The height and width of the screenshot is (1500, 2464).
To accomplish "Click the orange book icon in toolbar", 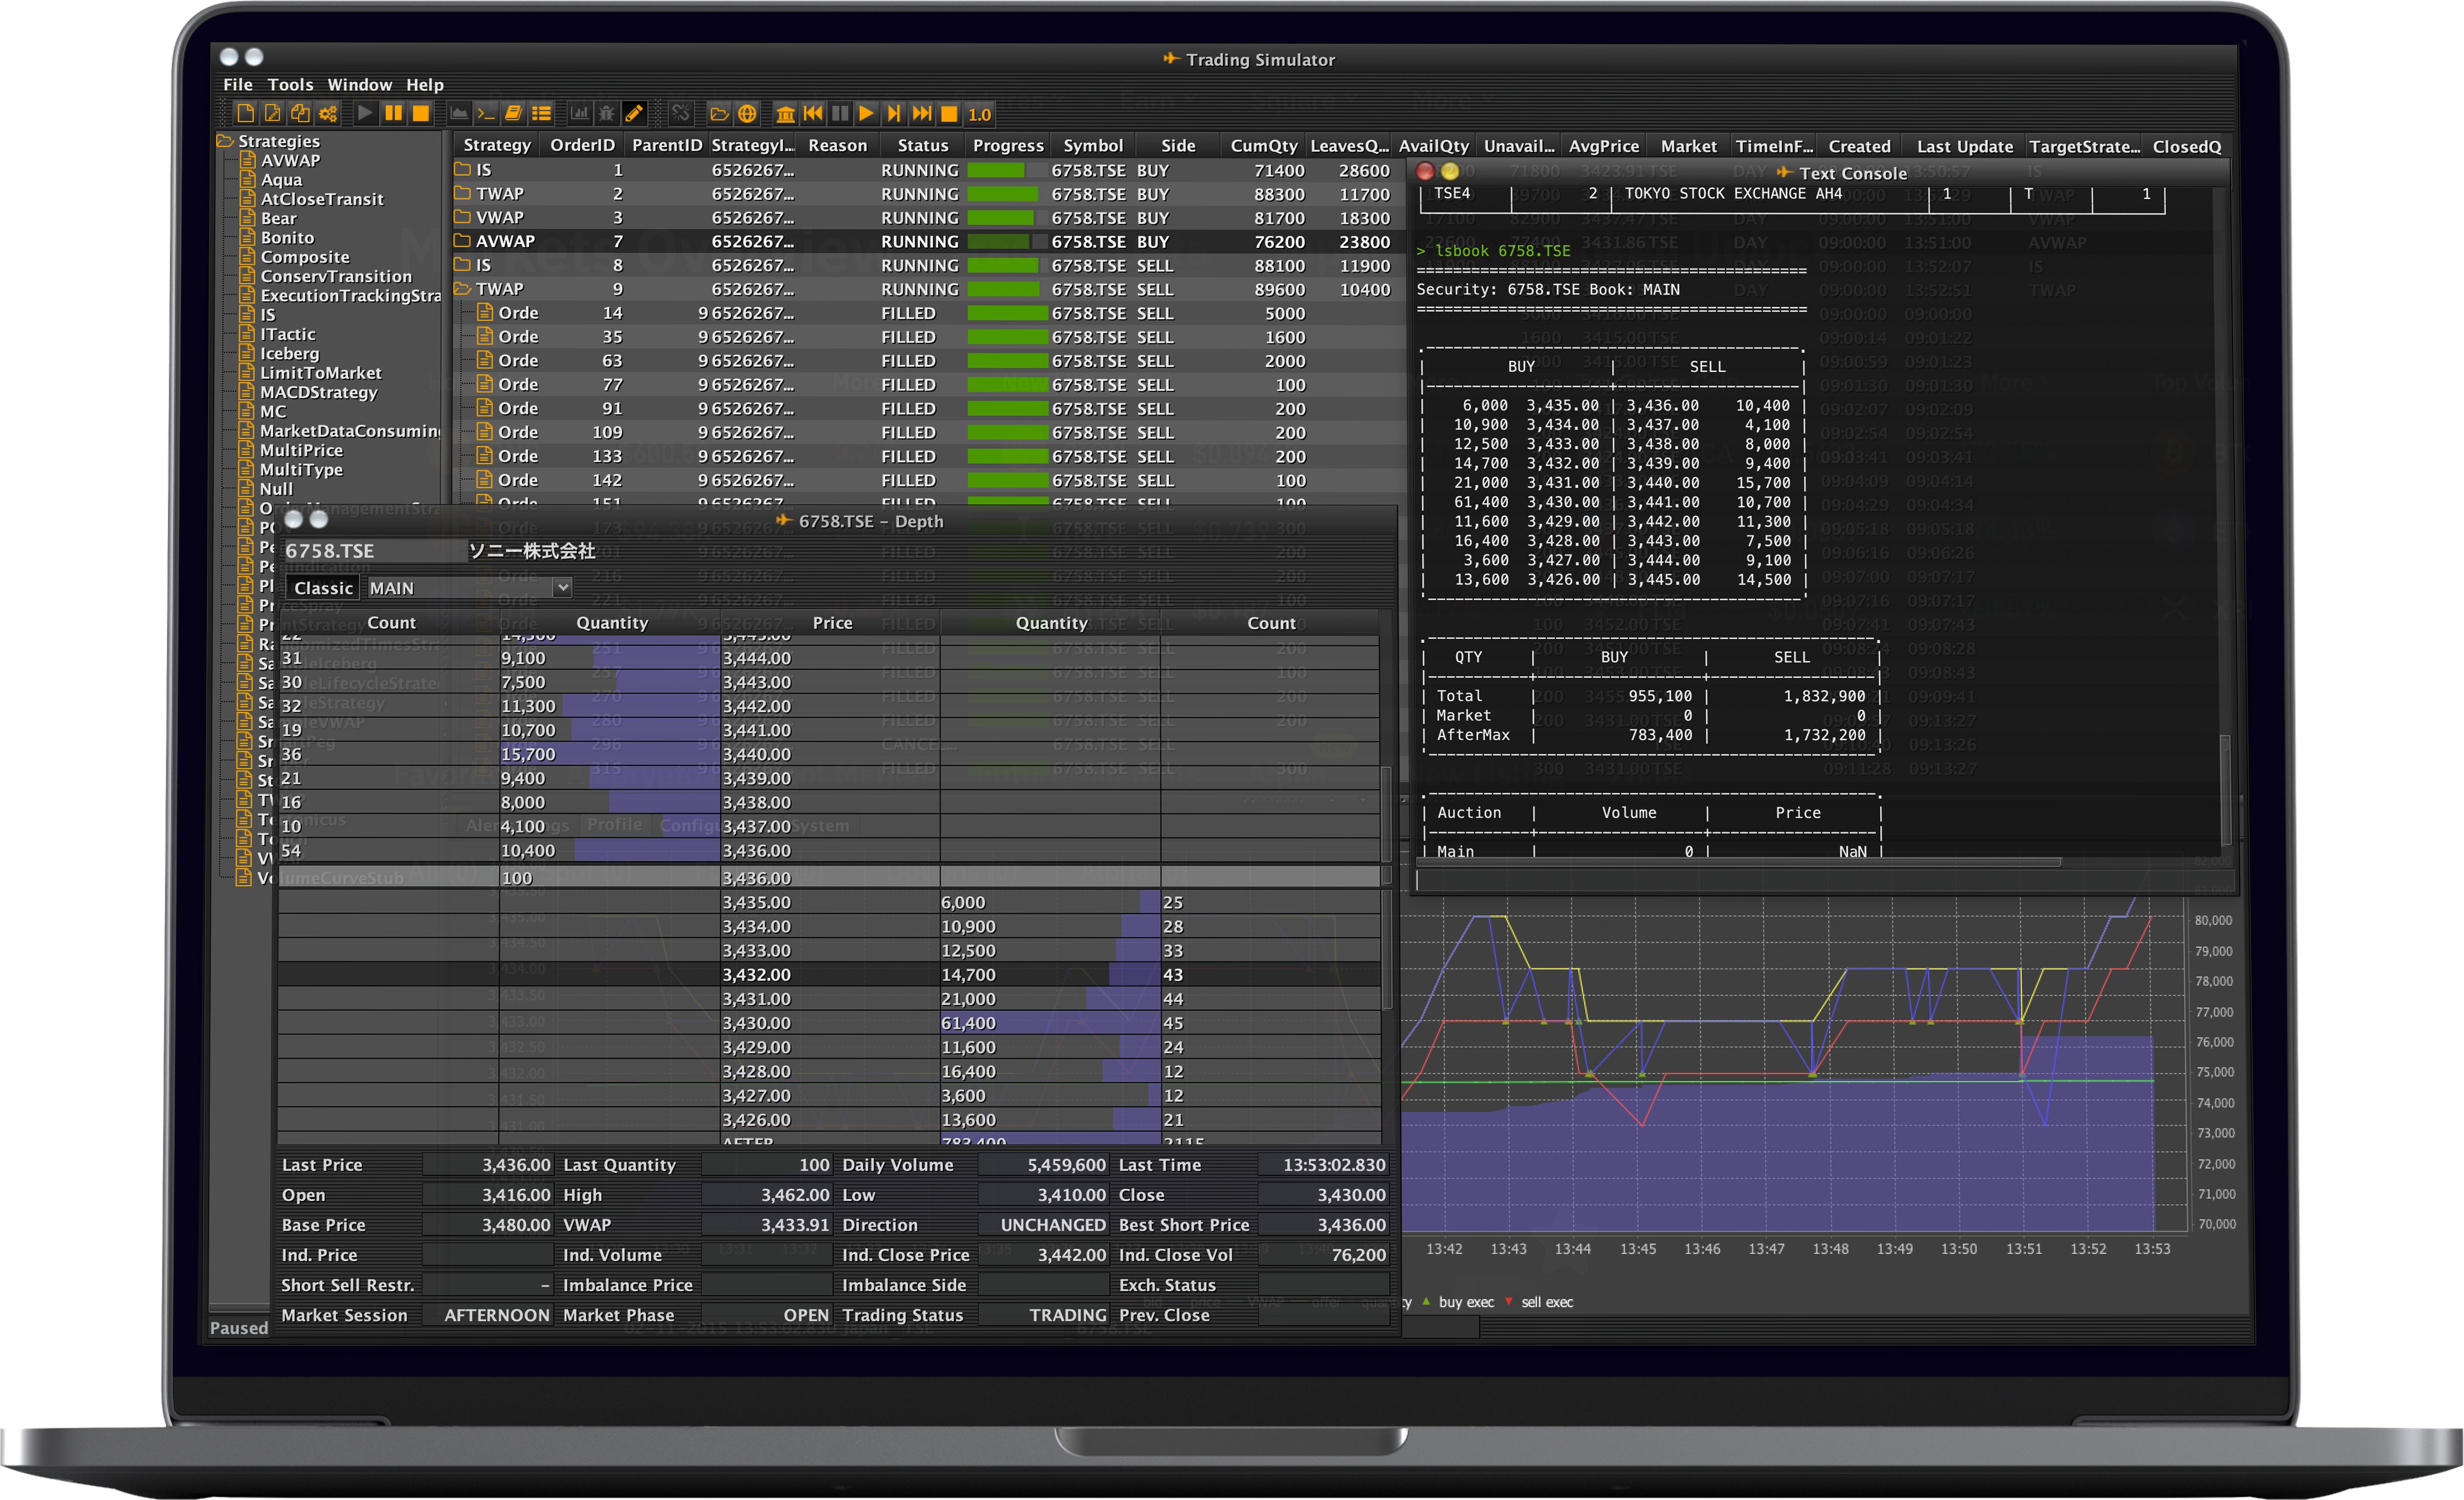I will point(514,113).
